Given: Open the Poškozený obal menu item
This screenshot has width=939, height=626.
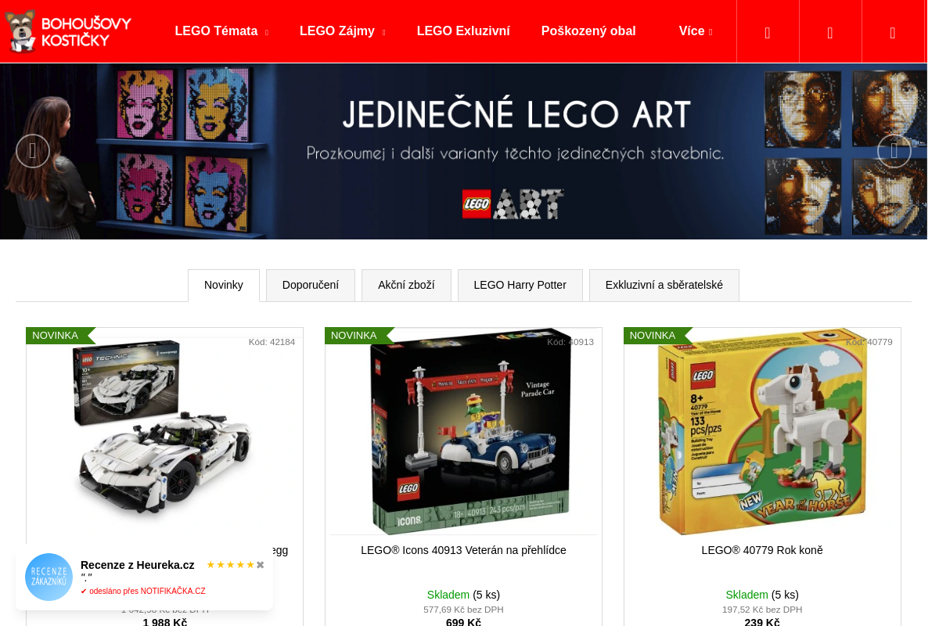Looking at the screenshot, I should [588, 31].
